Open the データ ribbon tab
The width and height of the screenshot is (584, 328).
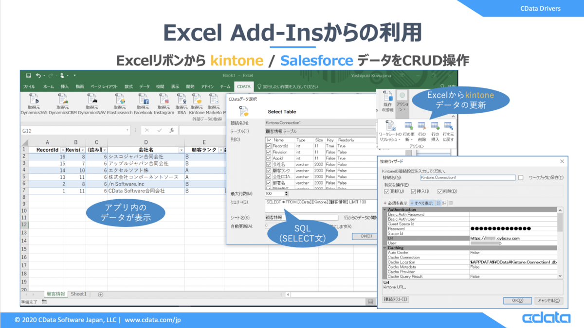[145, 86]
